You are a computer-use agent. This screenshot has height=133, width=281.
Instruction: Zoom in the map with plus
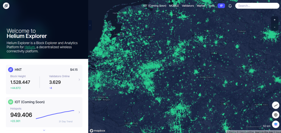coord(274,20)
